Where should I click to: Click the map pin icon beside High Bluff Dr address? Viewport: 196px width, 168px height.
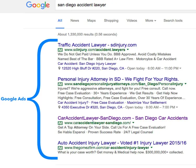coord(59,68)
